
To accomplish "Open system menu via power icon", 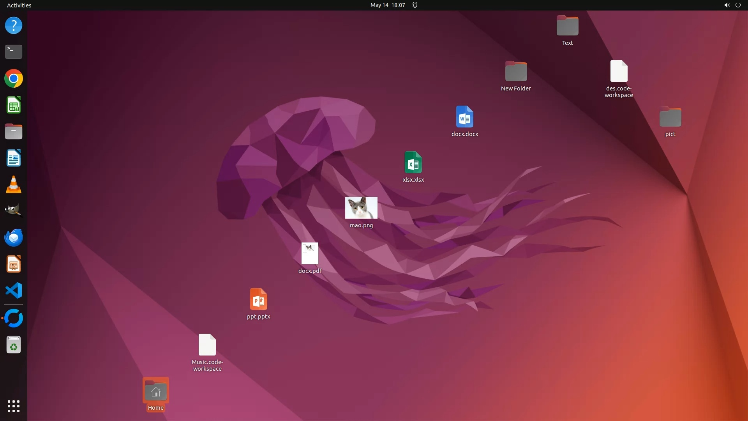I will pos(738,5).
